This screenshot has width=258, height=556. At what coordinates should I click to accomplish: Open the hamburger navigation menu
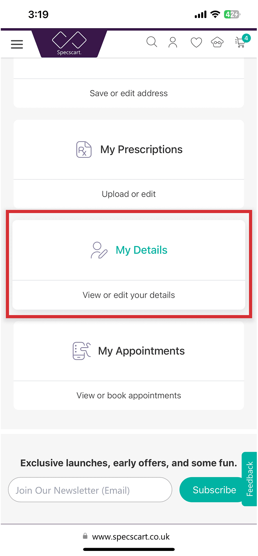pos(17,44)
